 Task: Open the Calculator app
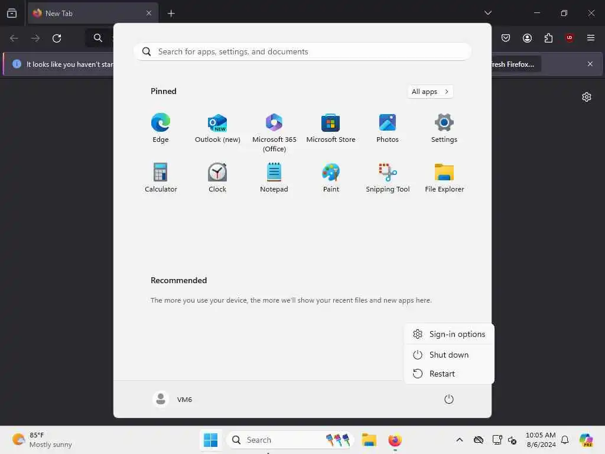(x=161, y=177)
